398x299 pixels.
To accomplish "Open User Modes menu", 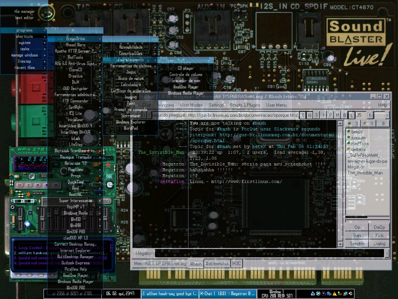I will [x=191, y=105].
